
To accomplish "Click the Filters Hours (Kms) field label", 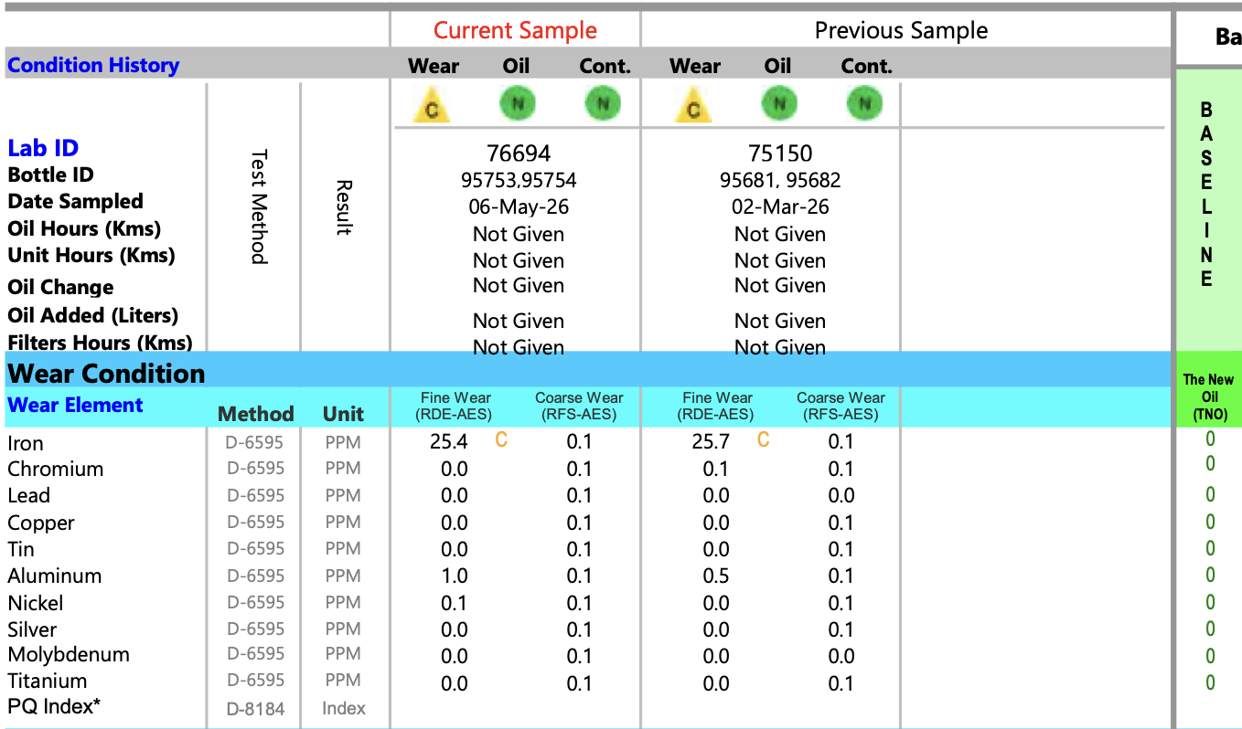I will coord(100,343).
